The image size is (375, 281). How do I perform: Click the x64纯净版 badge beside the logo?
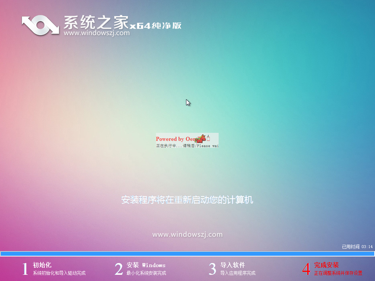[x=156, y=26]
